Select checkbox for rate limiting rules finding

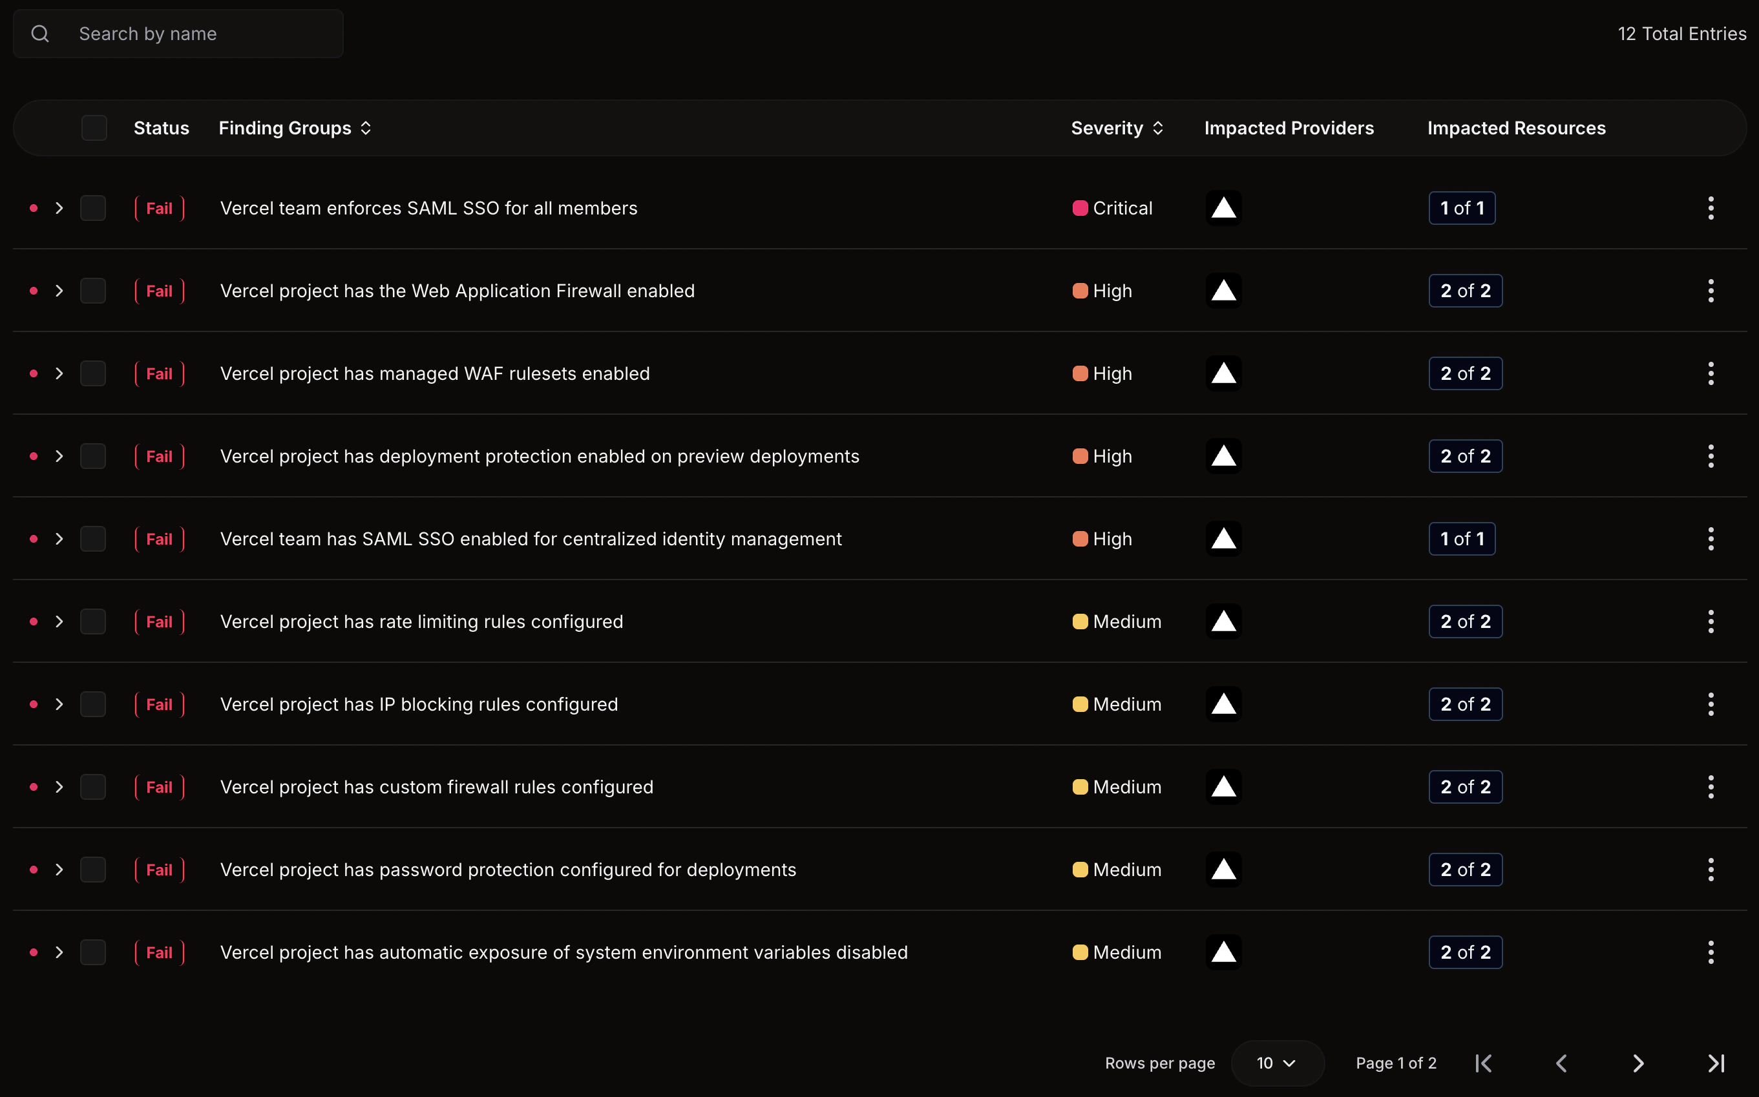point(93,622)
